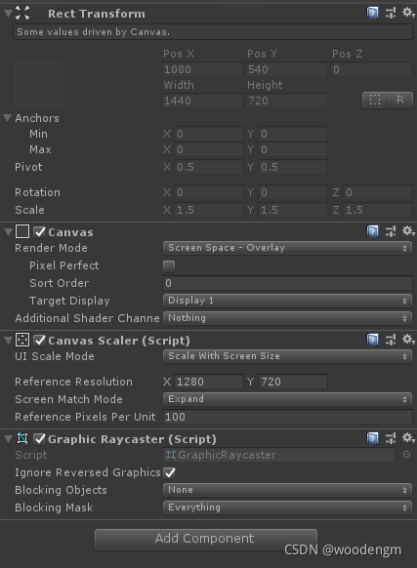417x568 pixels.
Task: Click the Pos Y value field
Action: pos(286,69)
